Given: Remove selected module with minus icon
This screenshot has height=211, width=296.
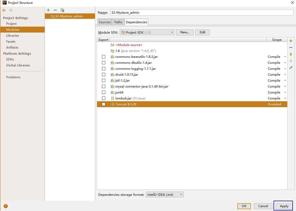Looking at the screenshot, I should click(55, 10).
